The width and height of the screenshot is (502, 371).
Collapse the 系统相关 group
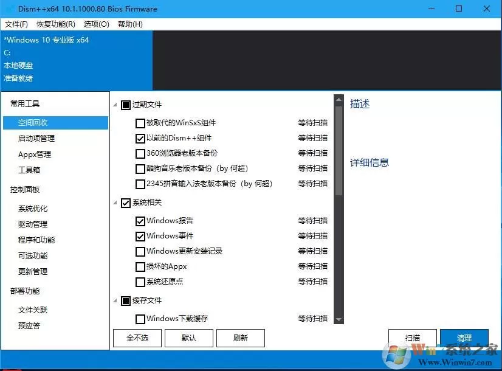115,203
